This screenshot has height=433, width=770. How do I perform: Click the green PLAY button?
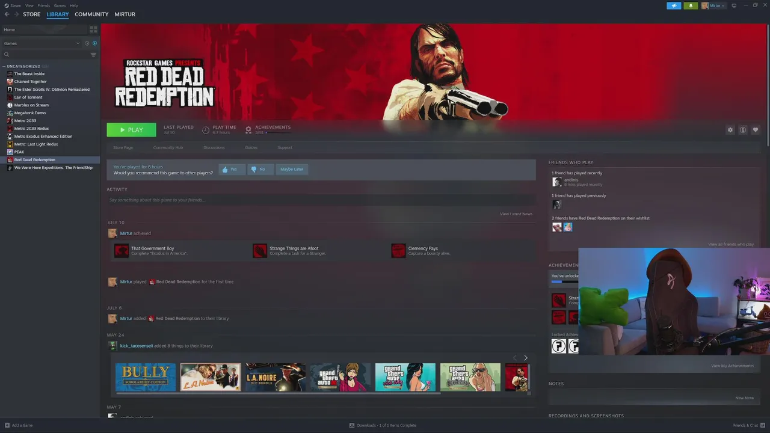(x=131, y=130)
